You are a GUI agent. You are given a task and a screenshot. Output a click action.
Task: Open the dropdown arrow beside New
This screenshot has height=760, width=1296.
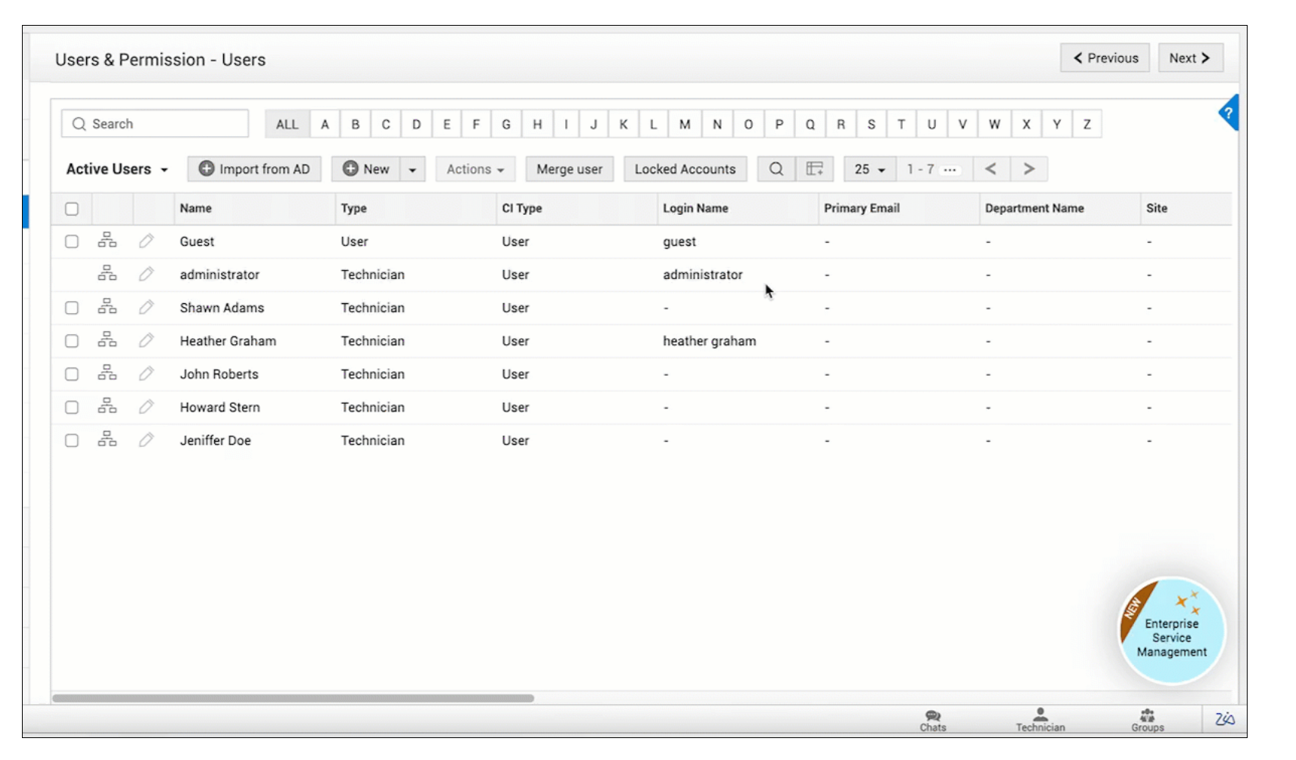point(412,169)
